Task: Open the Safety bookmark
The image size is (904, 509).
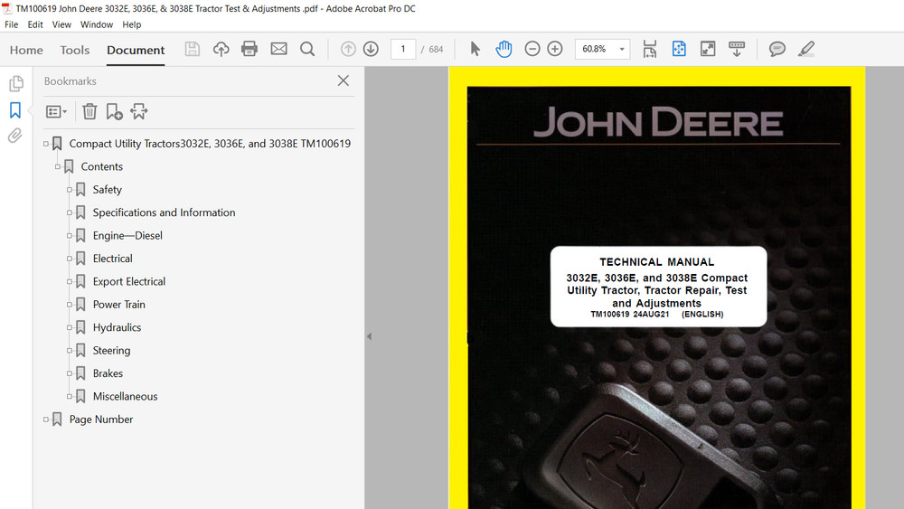Action: [x=108, y=190]
